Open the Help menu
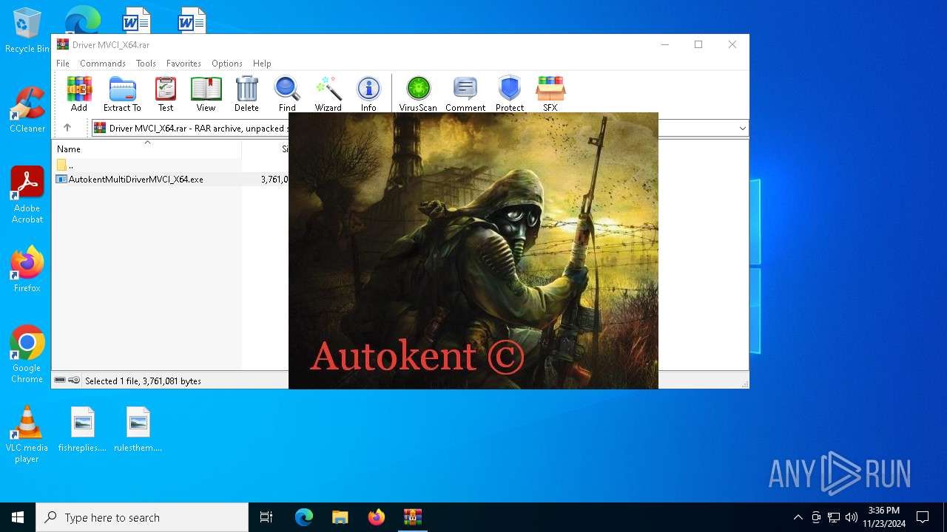 coord(262,64)
